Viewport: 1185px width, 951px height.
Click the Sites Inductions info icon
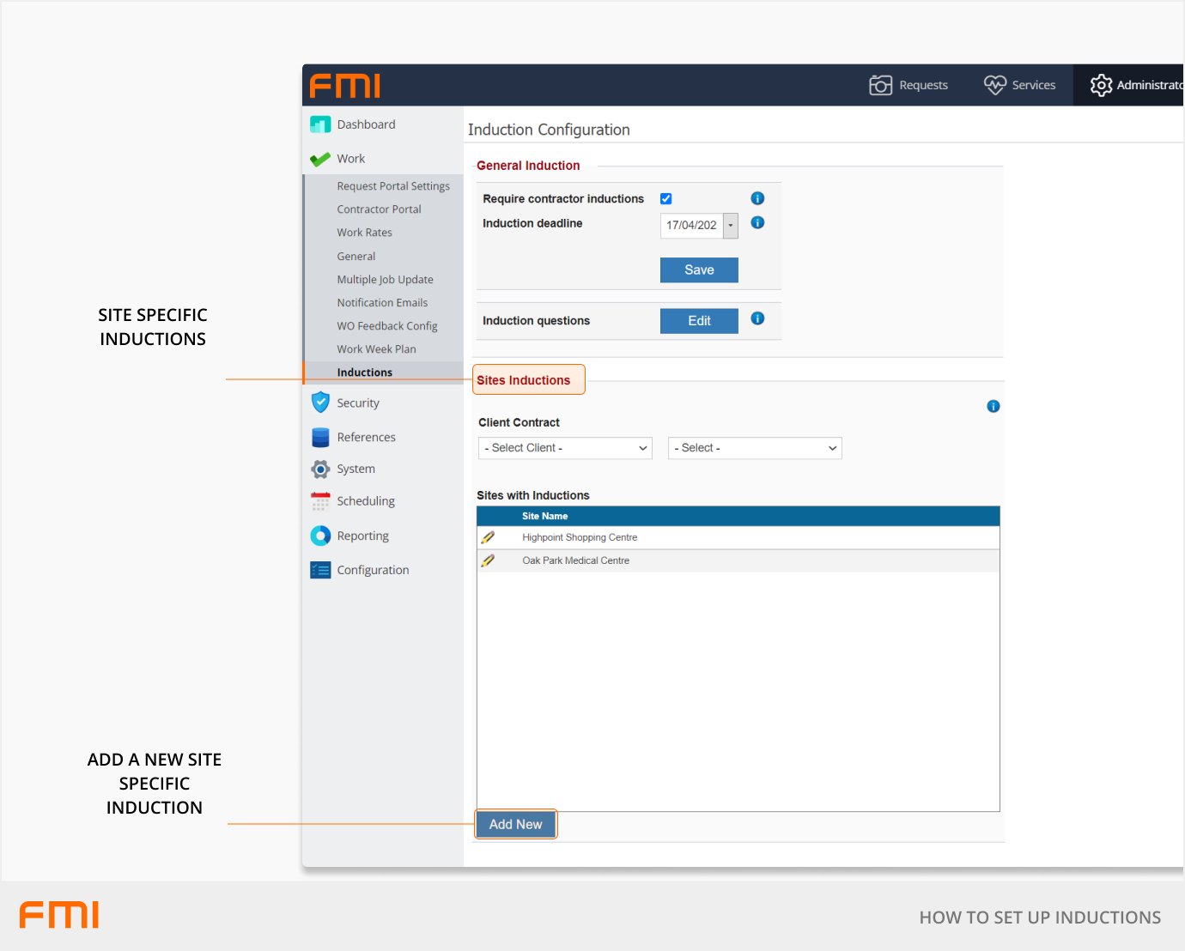click(993, 406)
